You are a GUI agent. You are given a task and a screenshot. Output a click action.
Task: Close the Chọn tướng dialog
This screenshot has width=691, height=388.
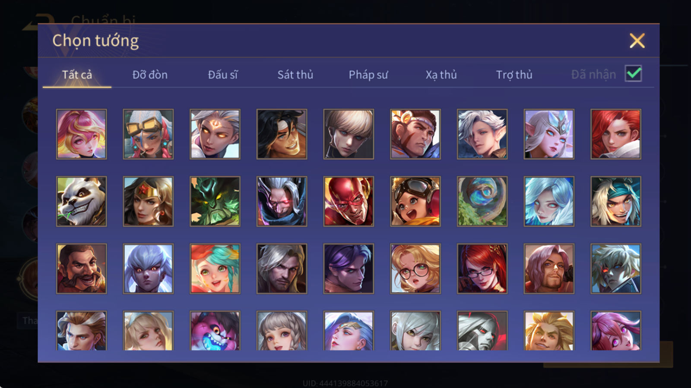click(x=637, y=41)
